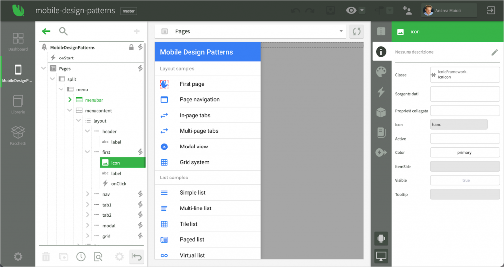The width and height of the screenshot is (504, 267).
Task: Toggle the preview eye icon
Action: point(351,11)
